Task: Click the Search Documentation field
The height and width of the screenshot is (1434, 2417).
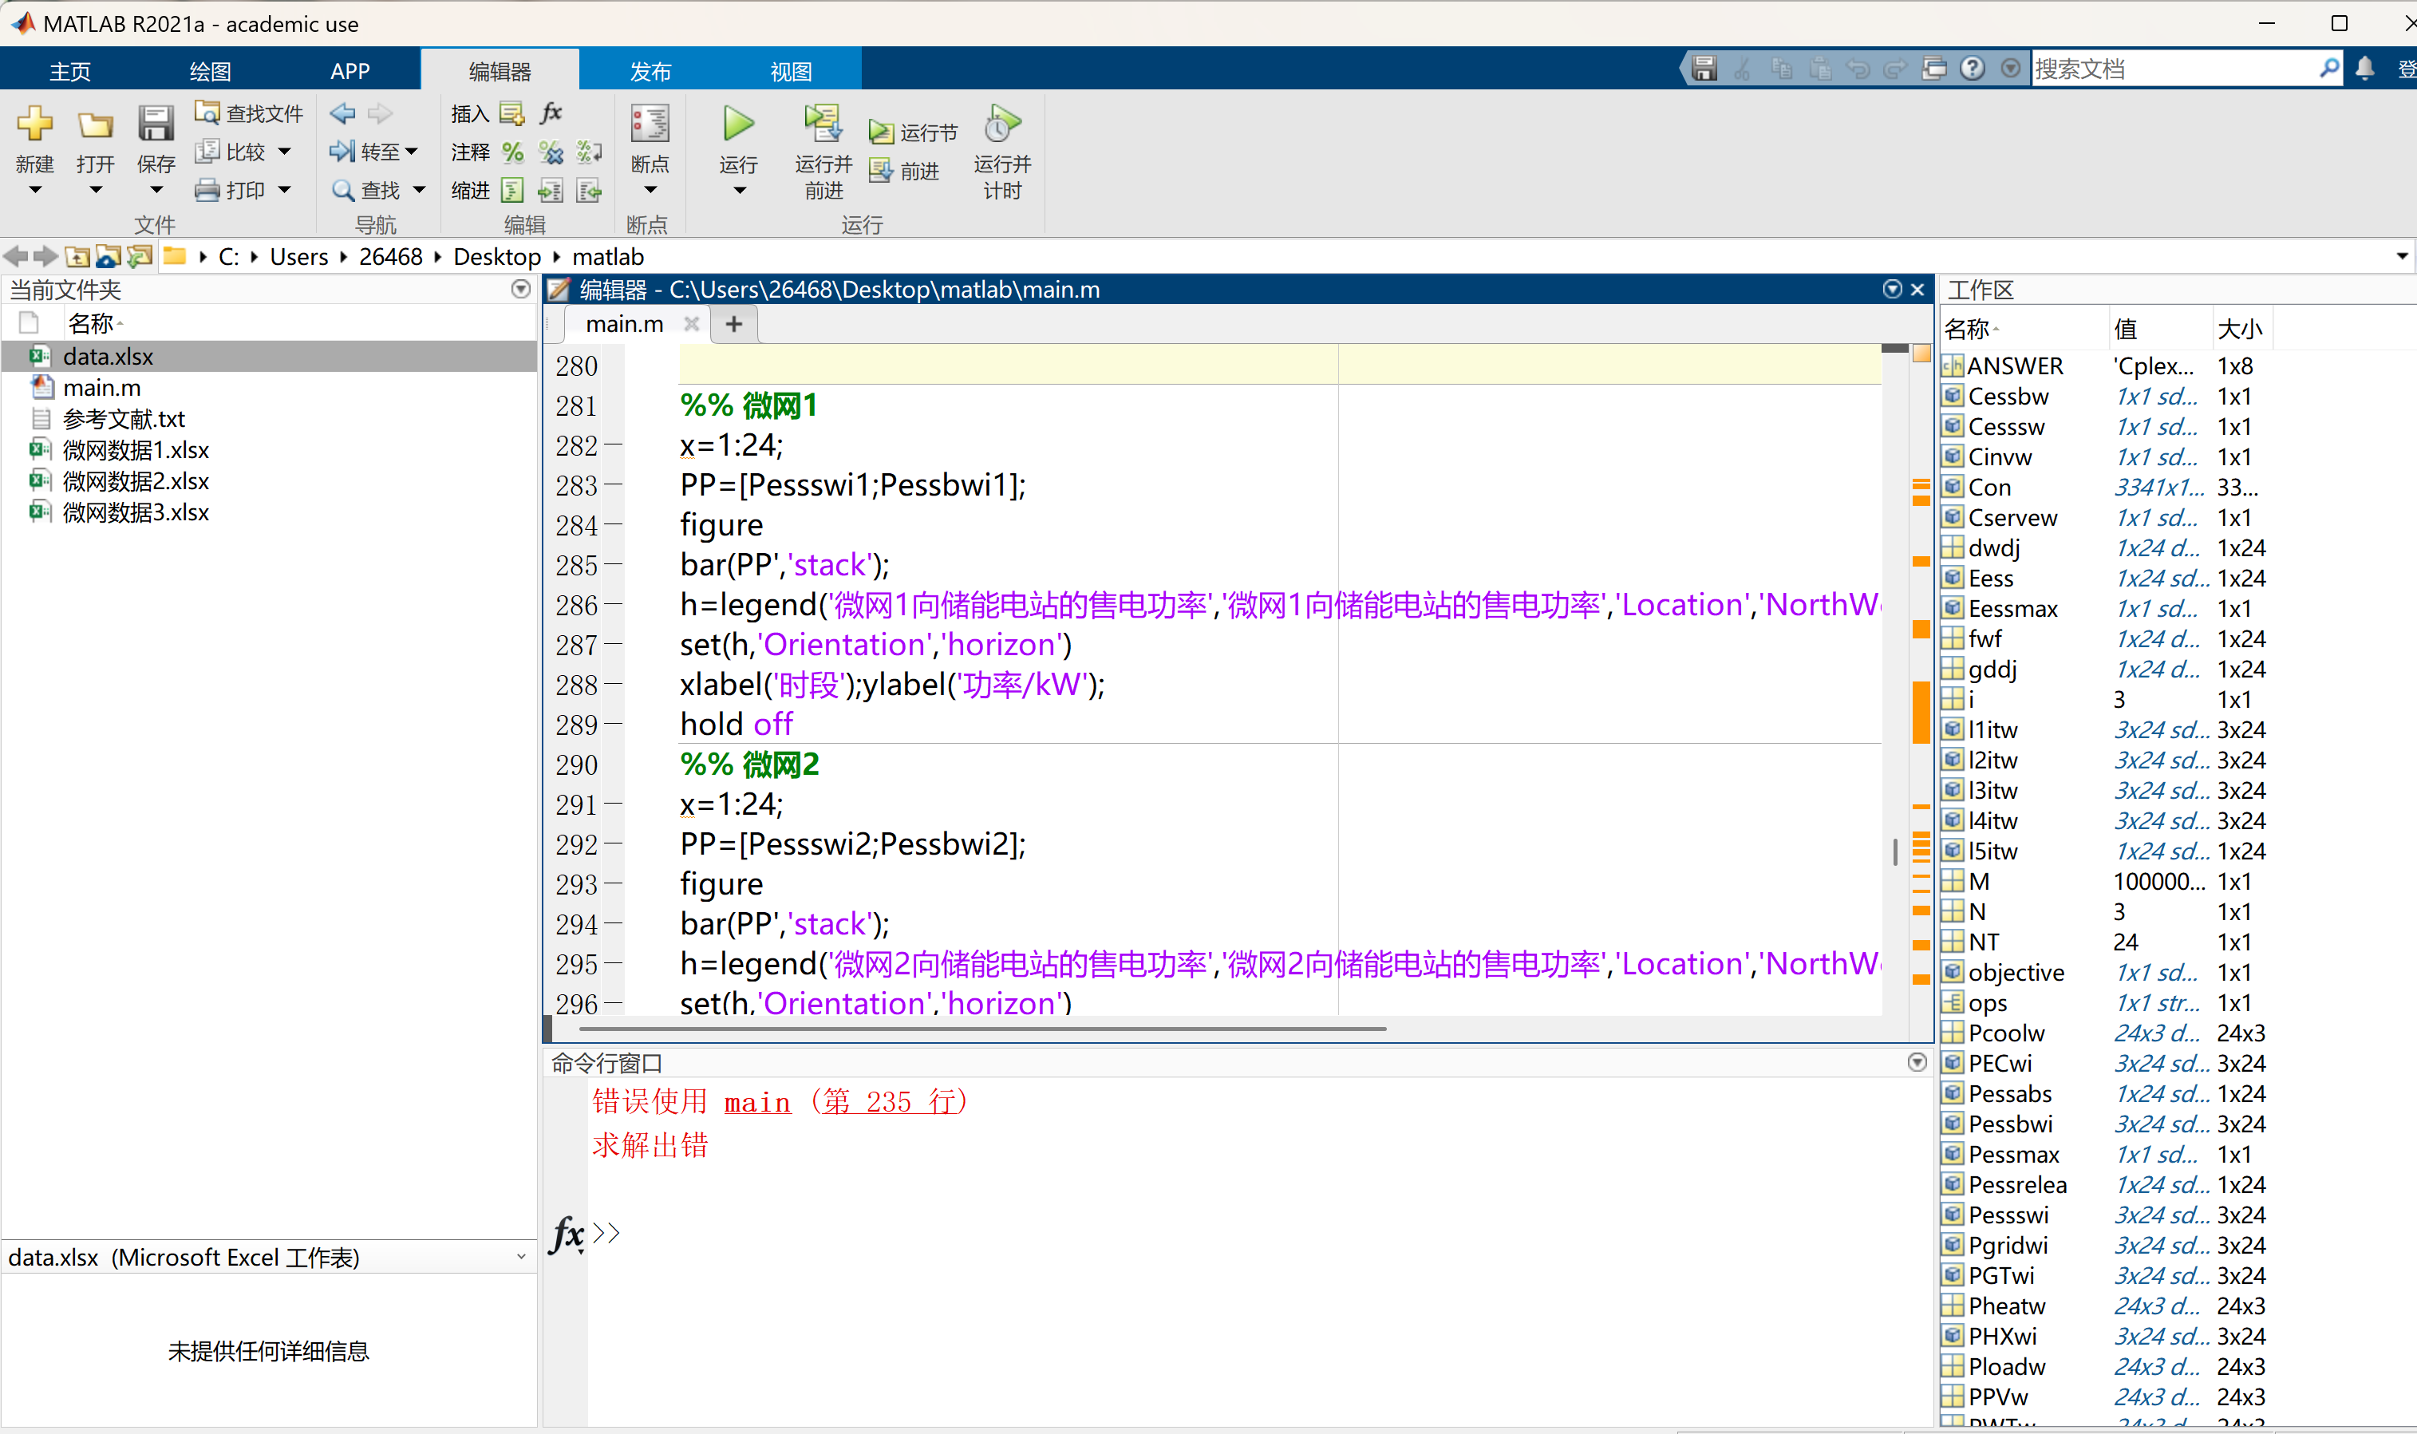Action: click(2174, 69)
